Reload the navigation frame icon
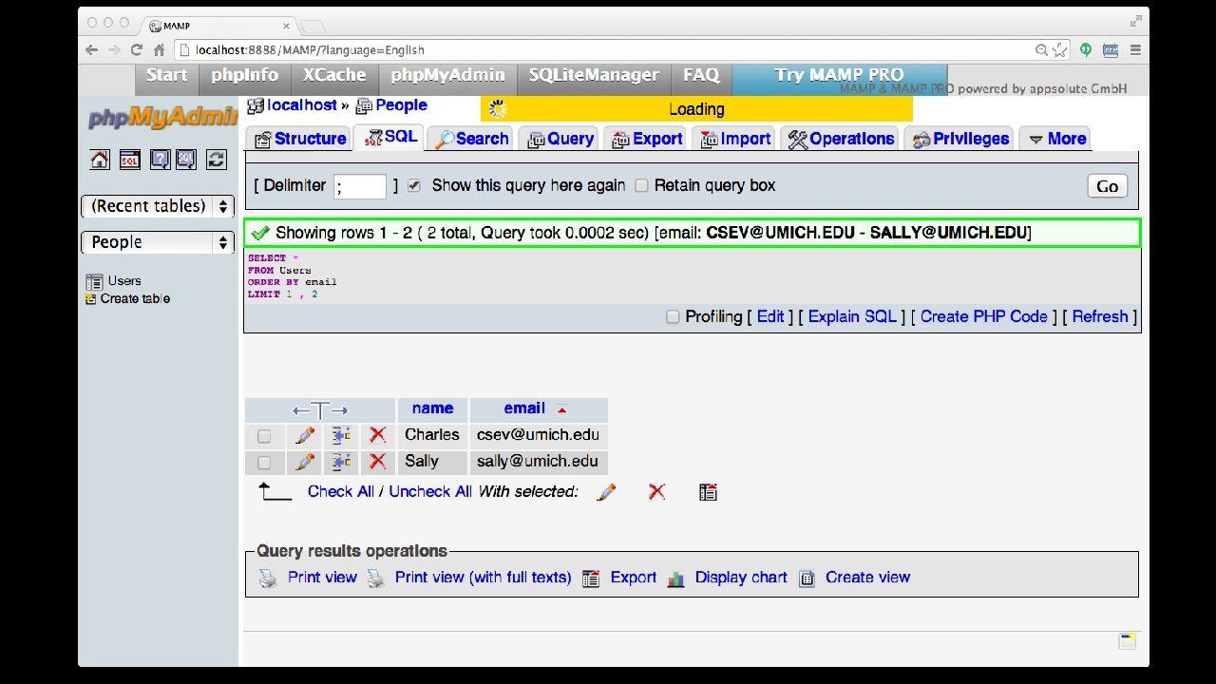The height and width of the screenshot is (684, 1216). tap(217, 160)
